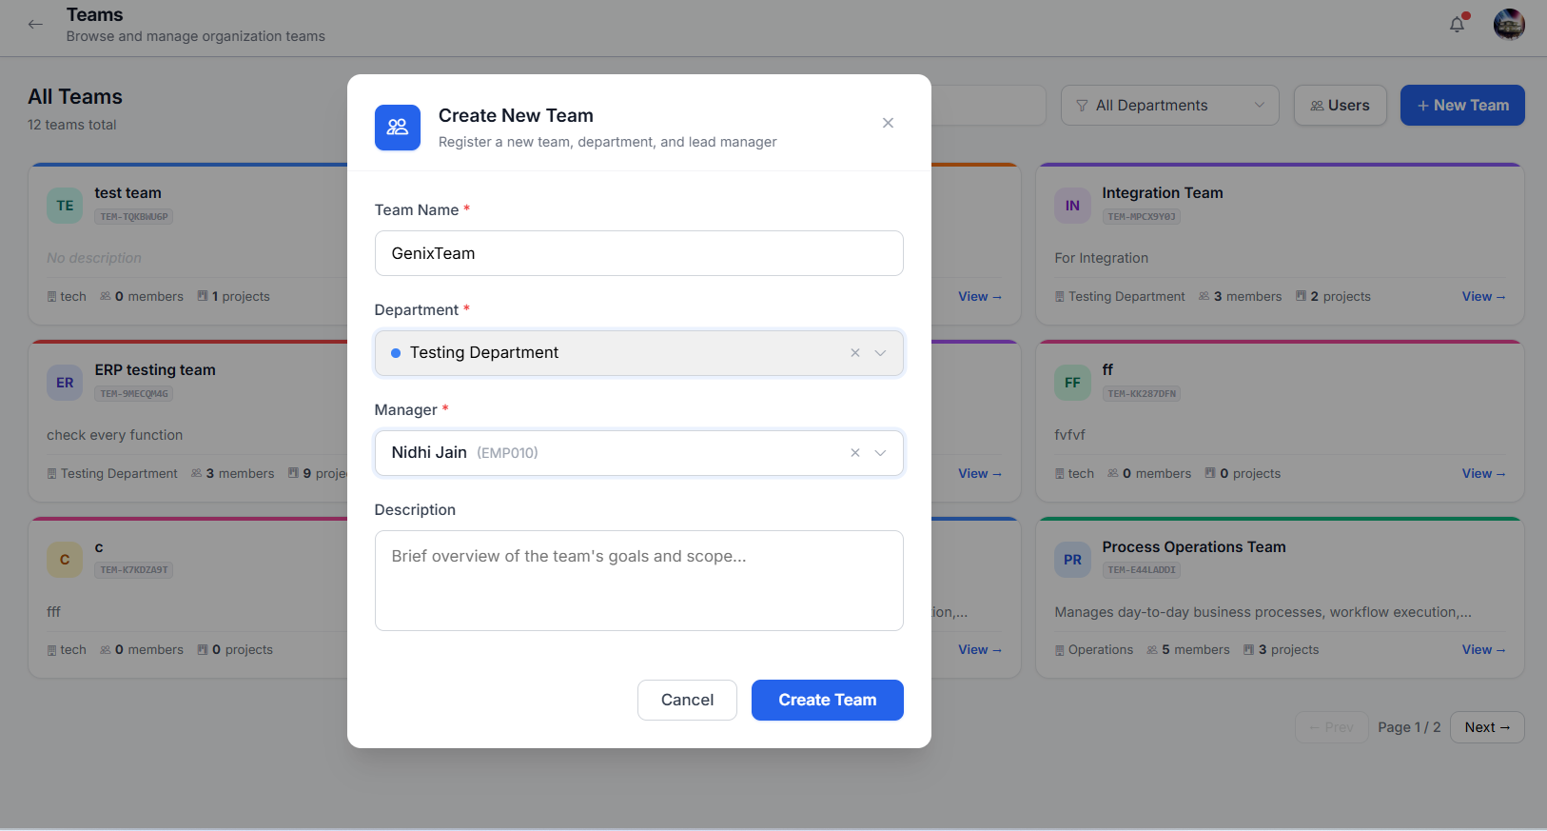The width and height of the screenshot is (1547, 831).
Task: Click the PR avatar of Process Operations Team
Action: click(x=1072, y=560)
